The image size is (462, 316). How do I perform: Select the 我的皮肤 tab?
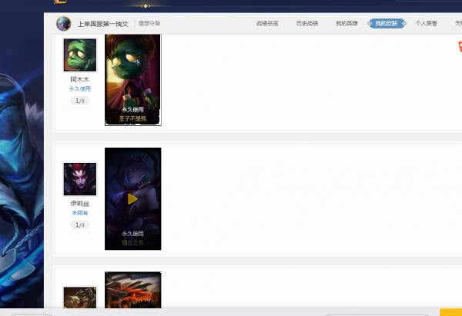387,24
